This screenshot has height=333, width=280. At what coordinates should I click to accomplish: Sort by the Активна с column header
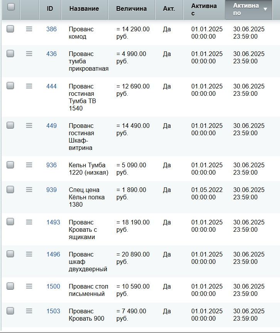pos(204,10)
